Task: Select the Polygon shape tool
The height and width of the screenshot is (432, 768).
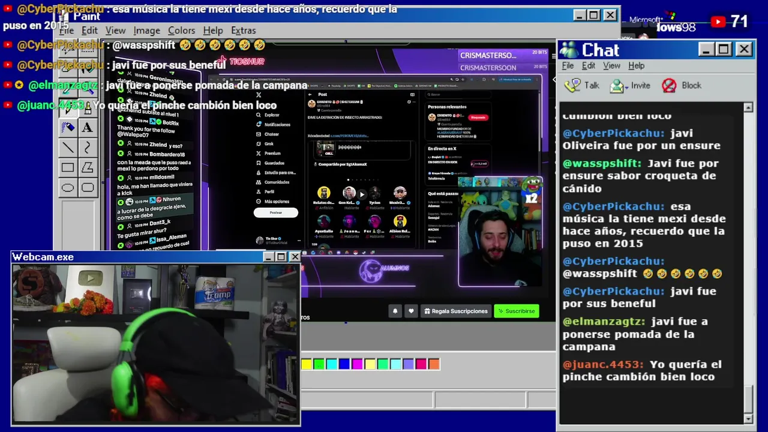Action: click(x=88, y=168)
